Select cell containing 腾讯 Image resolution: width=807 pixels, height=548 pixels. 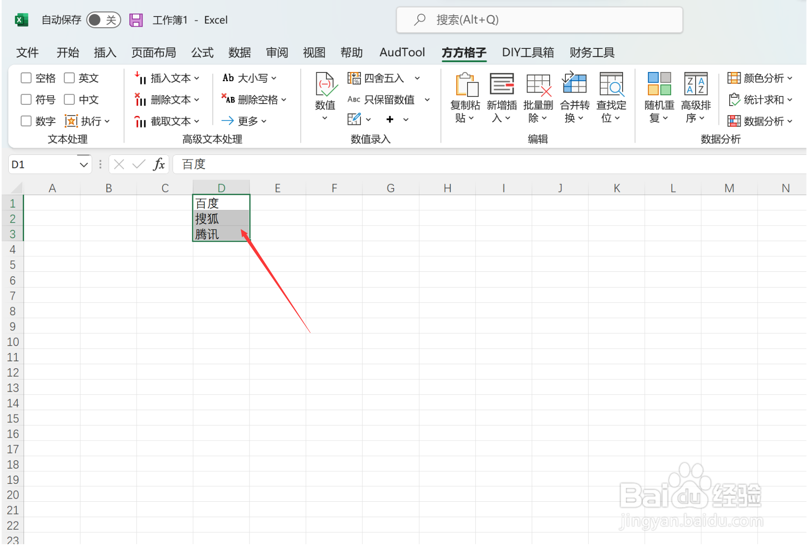(x=222, y=234)
